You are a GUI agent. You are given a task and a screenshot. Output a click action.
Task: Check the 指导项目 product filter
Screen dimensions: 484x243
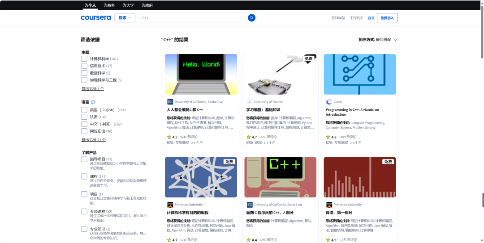click(x=84, y=159)
